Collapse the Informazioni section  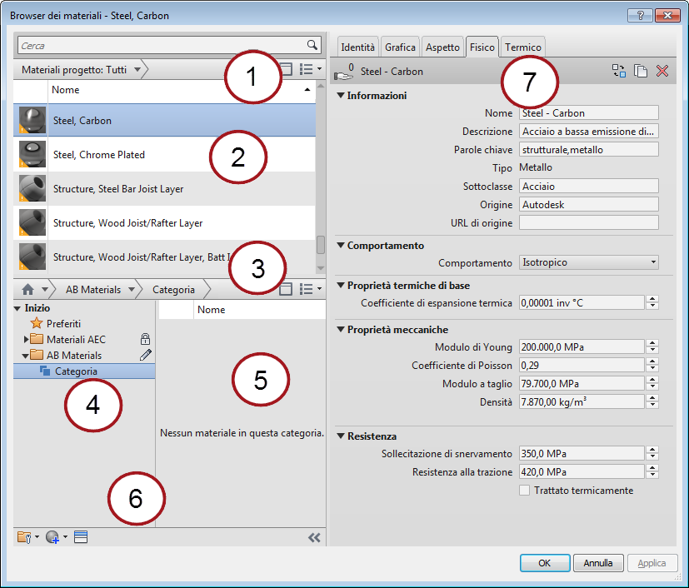341,95
